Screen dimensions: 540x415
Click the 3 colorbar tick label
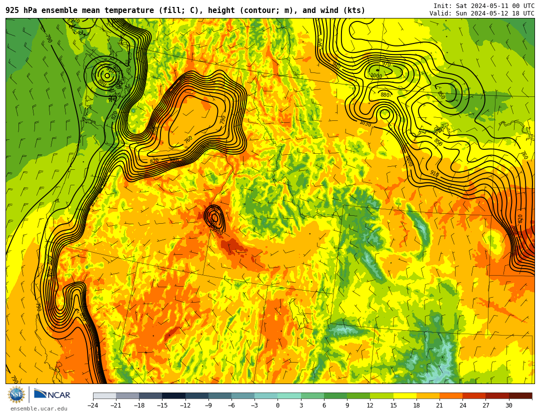pos(301,406)
